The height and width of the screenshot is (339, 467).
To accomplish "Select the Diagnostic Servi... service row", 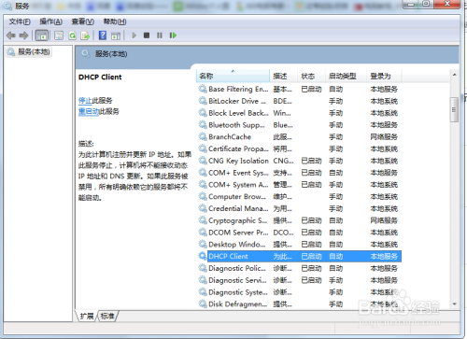I will pos(300,280).
